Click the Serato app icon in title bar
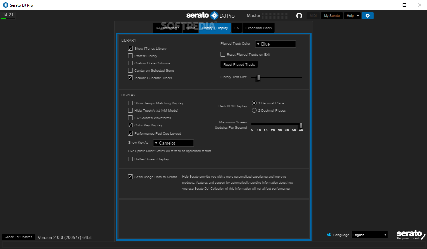 pos(5,5)
